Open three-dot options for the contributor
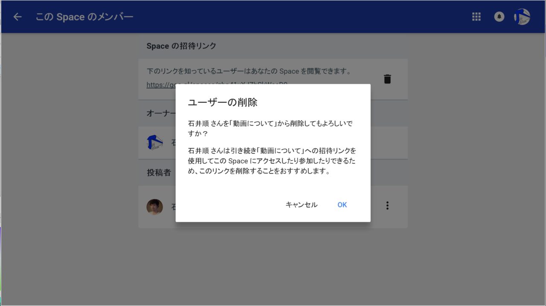Viewport: 546px width, 306px height. 387,206
